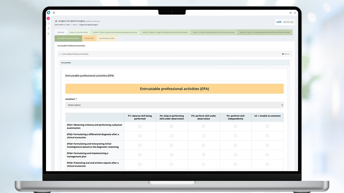Click the P4= perform skill independently header
The width and height of the screenshot is (344, 193).
(236, 117)
